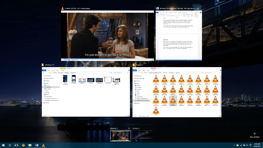
Task: Select Network in the Windows 10 explorer sidebar
Action: (x=47, y=103)
